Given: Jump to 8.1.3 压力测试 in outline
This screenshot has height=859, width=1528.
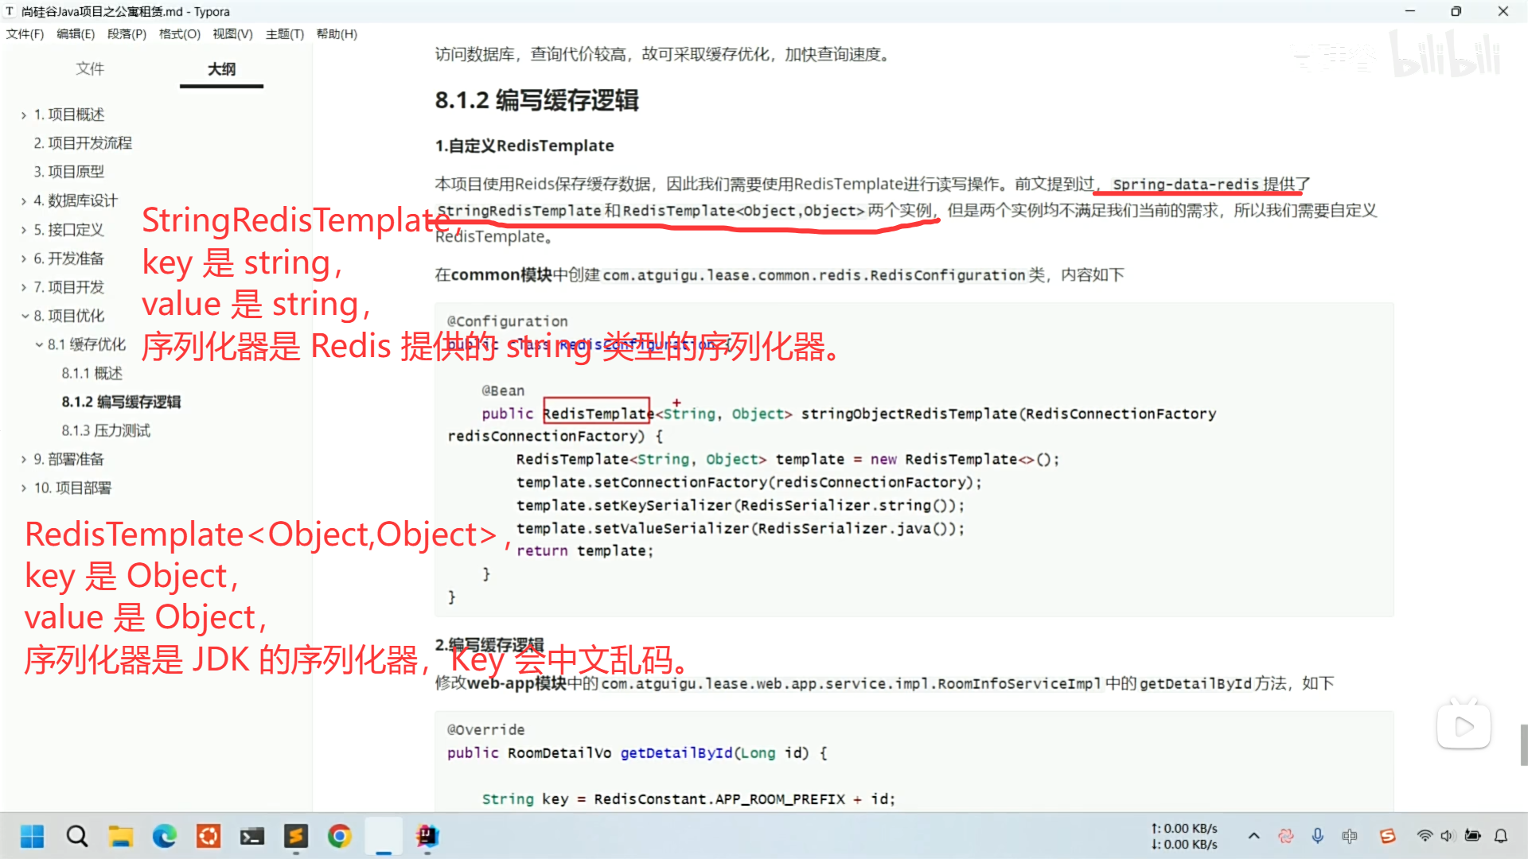Looking at the screenshot, I should 106,430.
